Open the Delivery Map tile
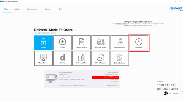 click(81, 58)
